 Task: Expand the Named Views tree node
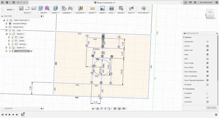tap(6, 27)
